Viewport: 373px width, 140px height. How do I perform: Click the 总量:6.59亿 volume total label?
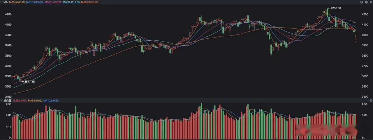coord(20,100)
